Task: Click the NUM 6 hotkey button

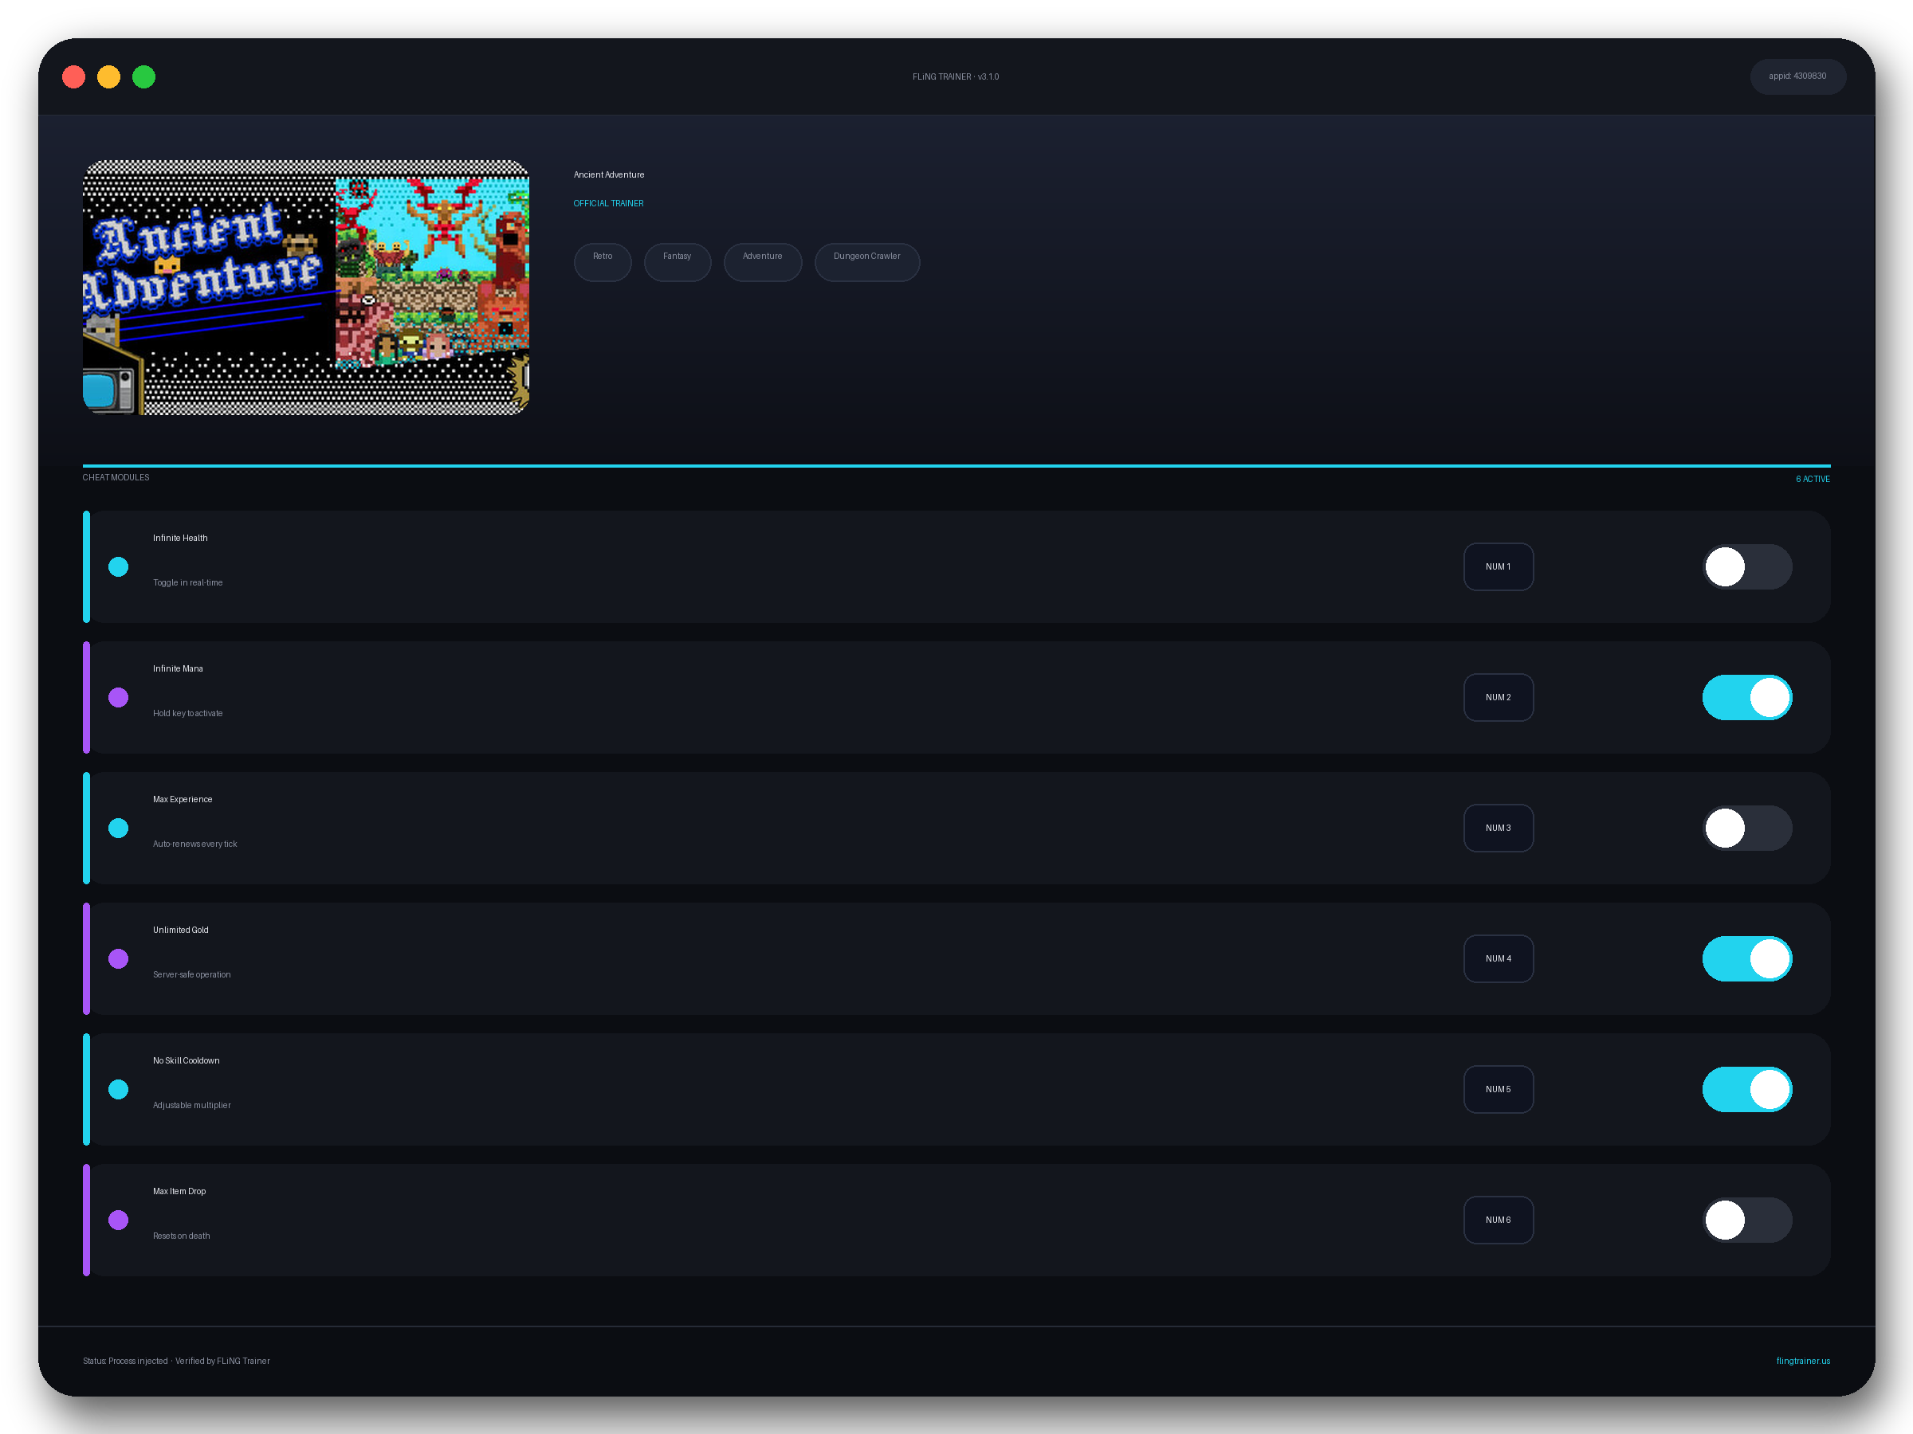Action: click(1498, 1220)
